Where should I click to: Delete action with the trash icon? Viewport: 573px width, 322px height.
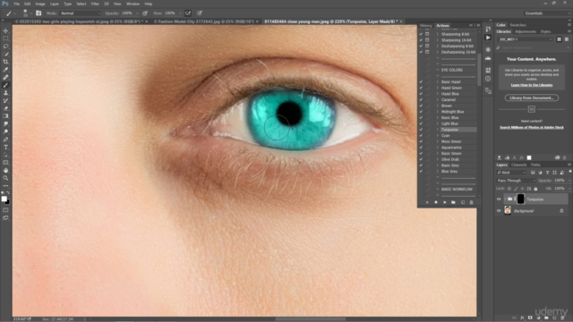coord(471,202)
